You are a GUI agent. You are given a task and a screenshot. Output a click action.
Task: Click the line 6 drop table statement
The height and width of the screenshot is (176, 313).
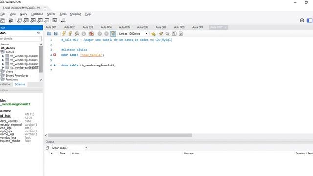89,65
